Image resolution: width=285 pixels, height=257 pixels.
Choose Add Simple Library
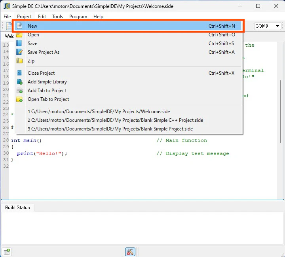[129, 82]
